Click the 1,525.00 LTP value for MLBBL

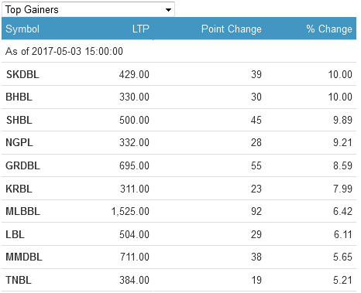(x=130, y=212)
